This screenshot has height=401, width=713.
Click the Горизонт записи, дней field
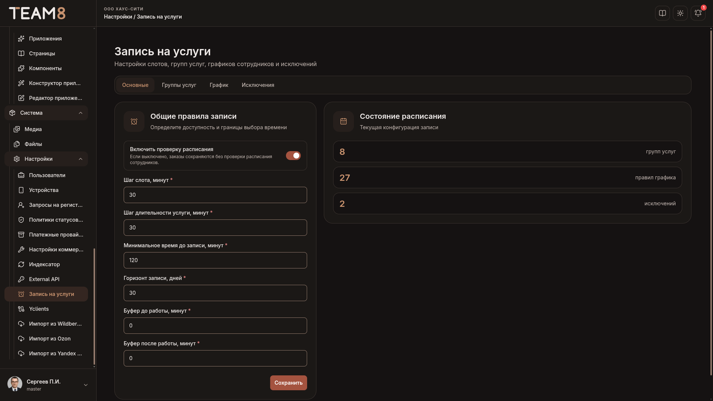point(215,293)
